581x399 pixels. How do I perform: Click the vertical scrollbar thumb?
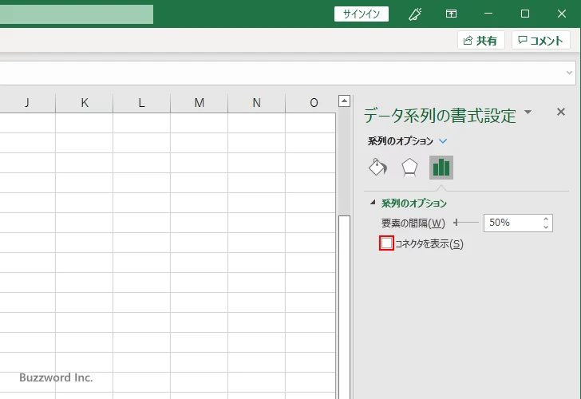pos(344,307)
